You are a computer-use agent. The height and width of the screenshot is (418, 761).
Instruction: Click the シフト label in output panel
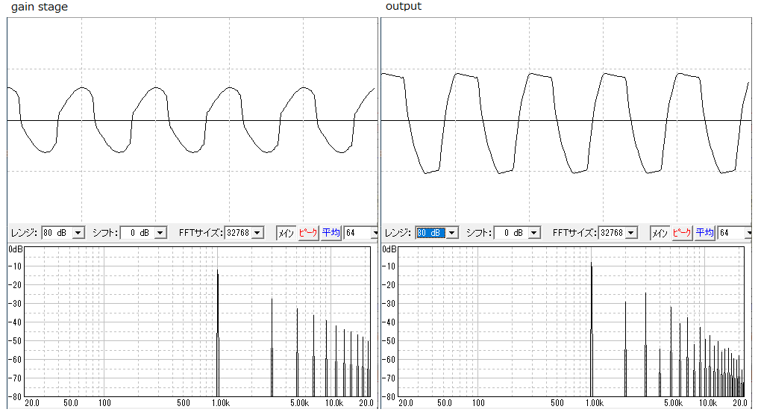(x=478, y=233)
